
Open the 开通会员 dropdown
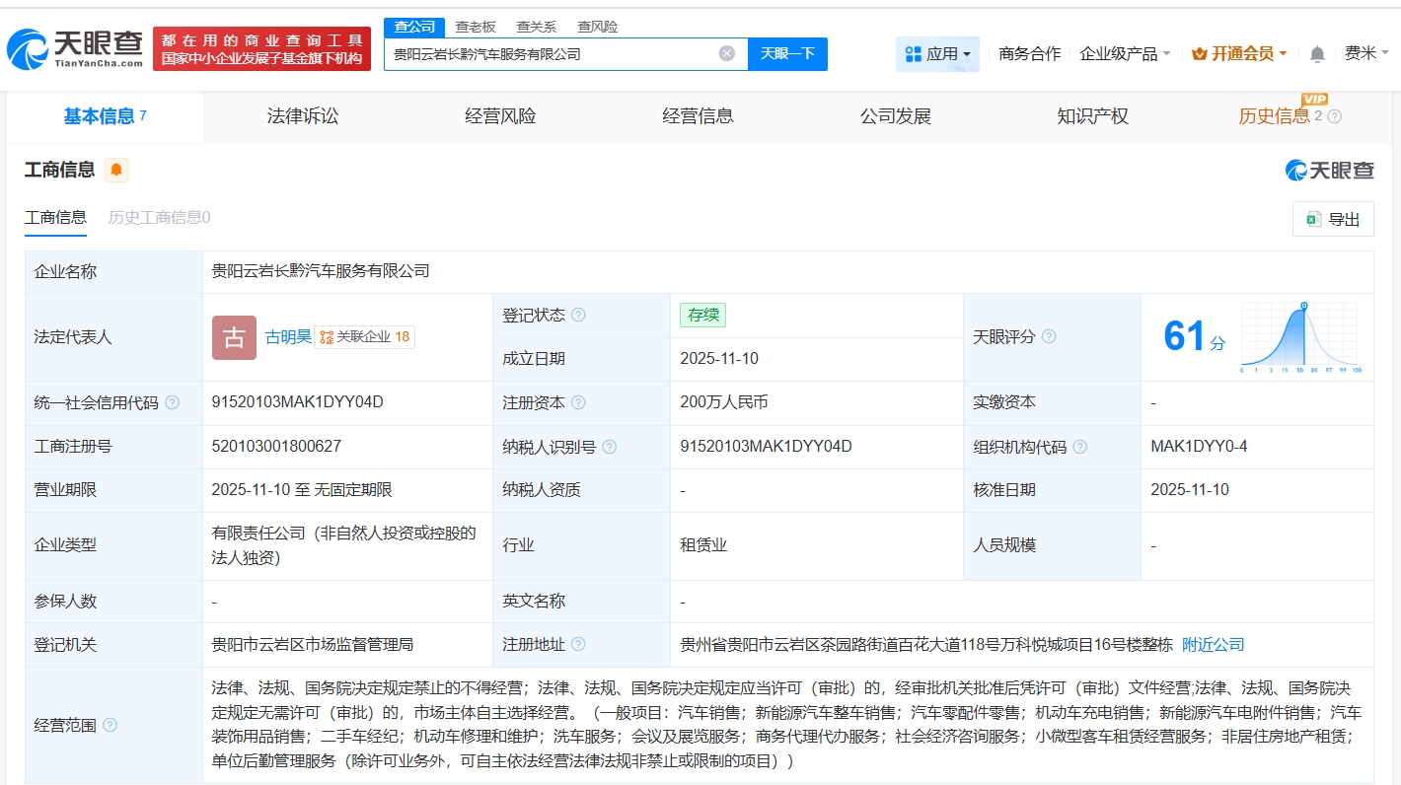[x=1239, y=54]
